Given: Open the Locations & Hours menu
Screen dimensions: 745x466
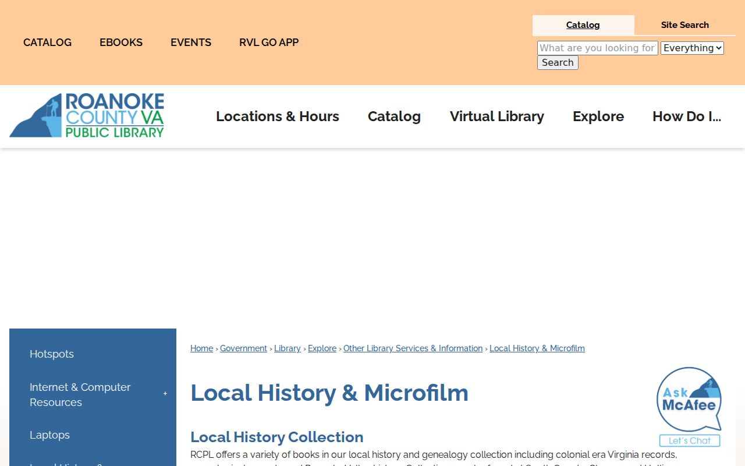Looking at the screenshot, I should (x=278, y=116).
